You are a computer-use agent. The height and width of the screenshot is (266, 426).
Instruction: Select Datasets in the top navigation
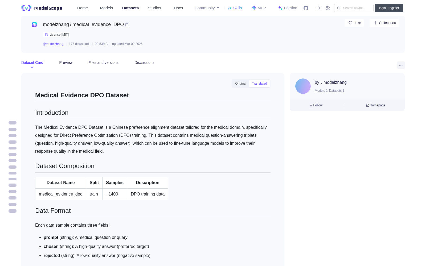click(x=130, y=8)
